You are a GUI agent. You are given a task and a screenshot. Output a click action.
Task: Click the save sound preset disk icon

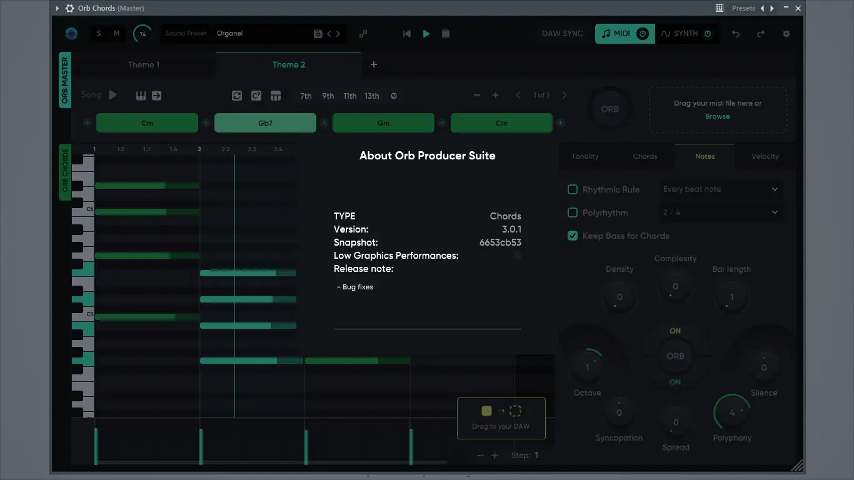tap(318, 34)
